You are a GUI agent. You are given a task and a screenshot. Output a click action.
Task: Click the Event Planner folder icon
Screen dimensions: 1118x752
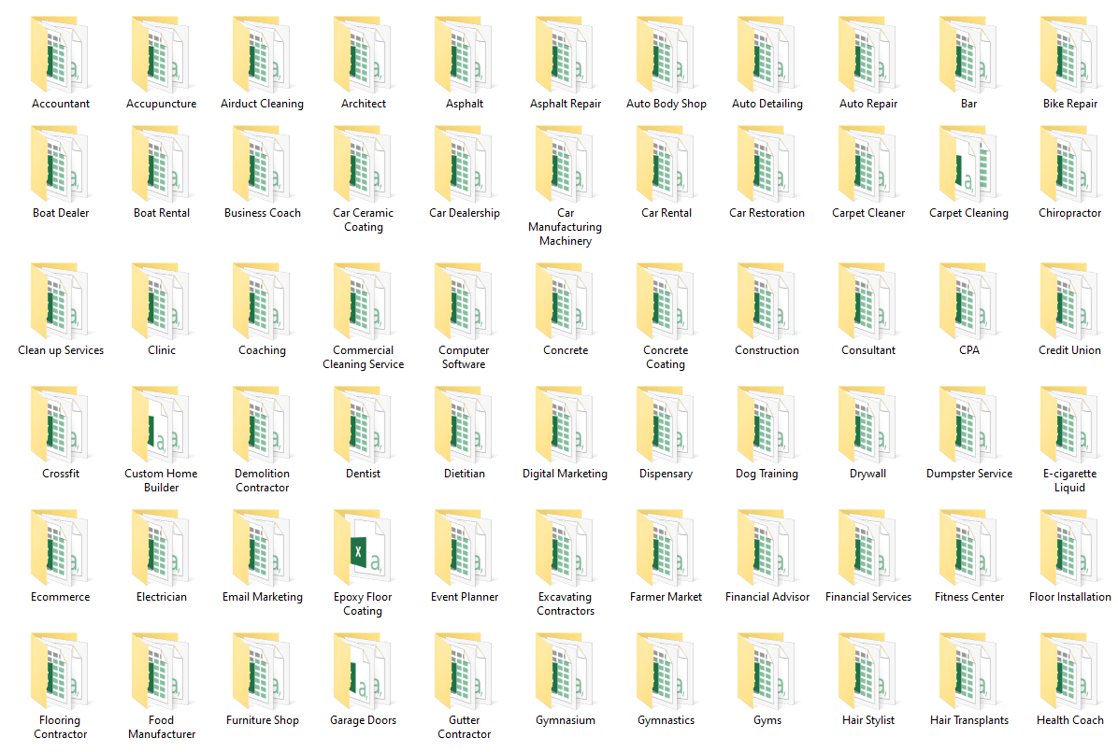464,547
